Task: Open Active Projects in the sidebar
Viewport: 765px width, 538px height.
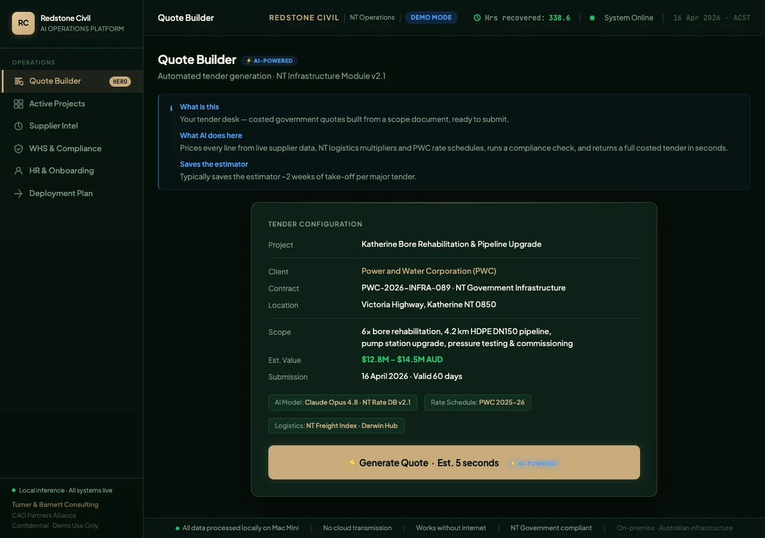Action: pyautogui.click(x=72, y=104)
